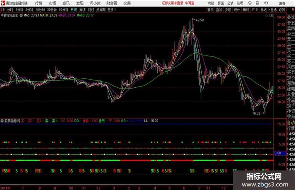Open the 市场 menu
Viewport: 295px width, 190px height.
tap(52, 3)
